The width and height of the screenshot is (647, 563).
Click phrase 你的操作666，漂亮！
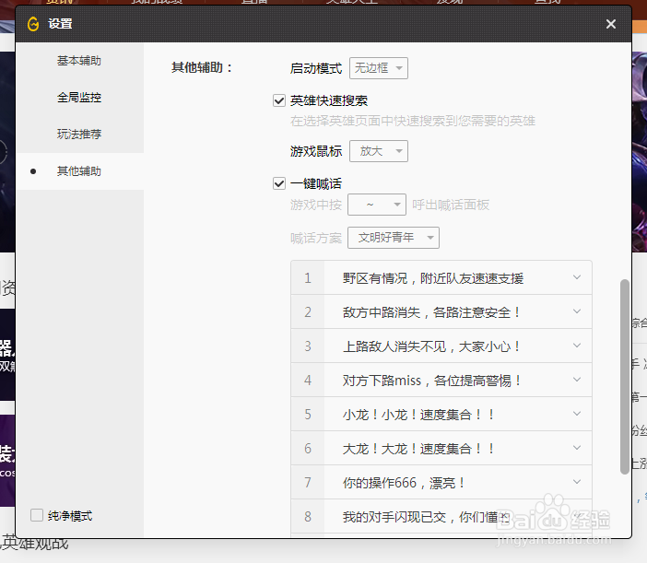(x=404, y=483)
